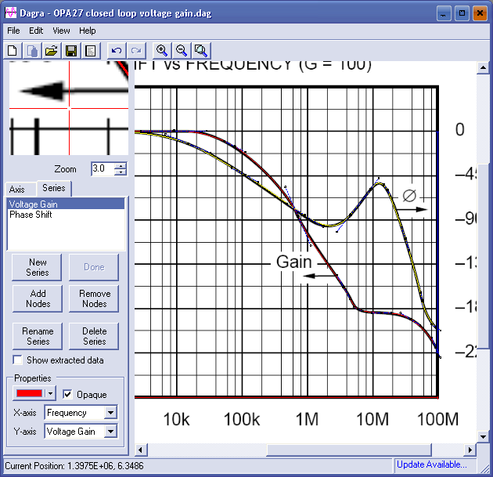Expand the Y-axis Voltage Gain dropdown
Screen dimensions: 493x477
110,432
